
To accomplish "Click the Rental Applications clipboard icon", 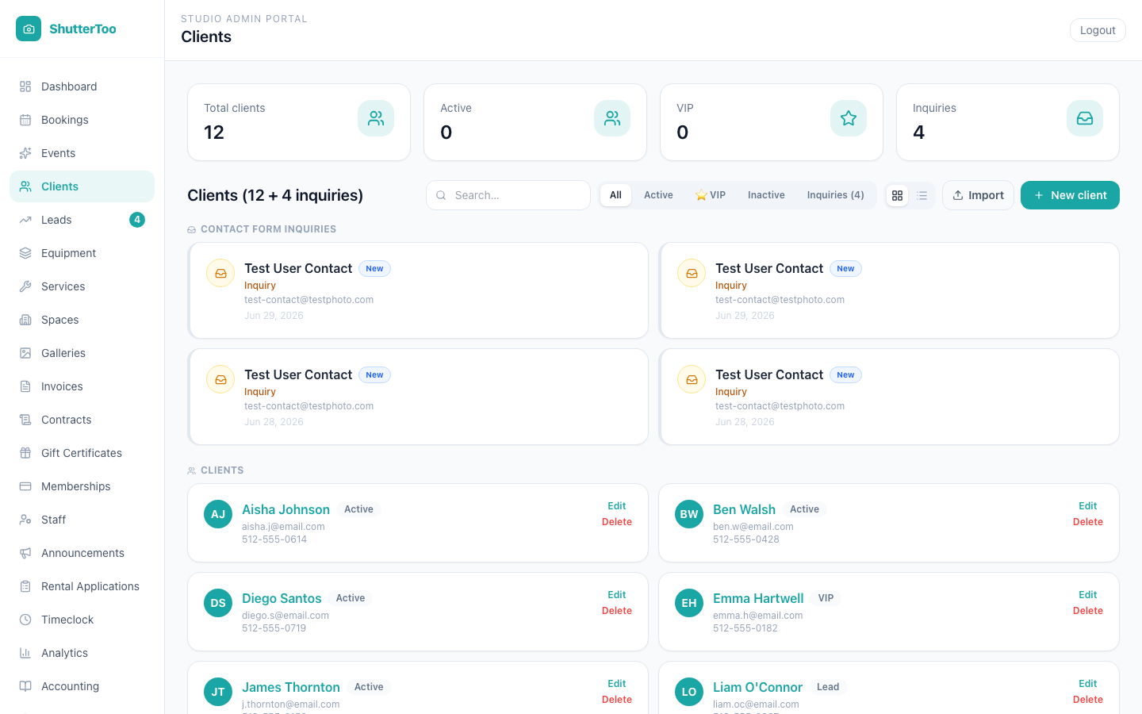I will 25,586.
